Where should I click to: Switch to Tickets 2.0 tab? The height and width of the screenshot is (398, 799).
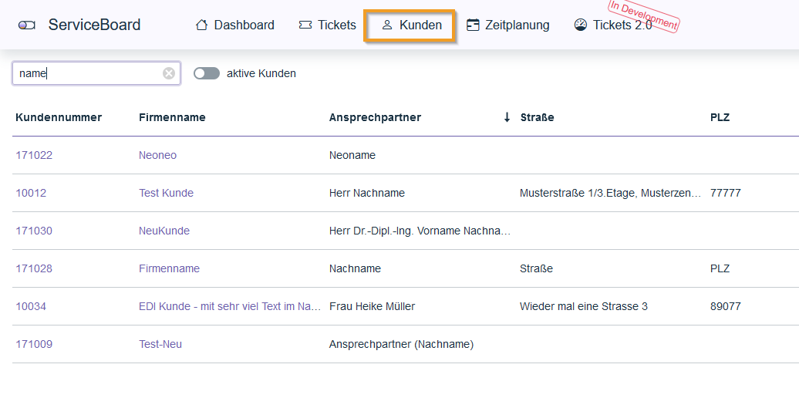622,25
